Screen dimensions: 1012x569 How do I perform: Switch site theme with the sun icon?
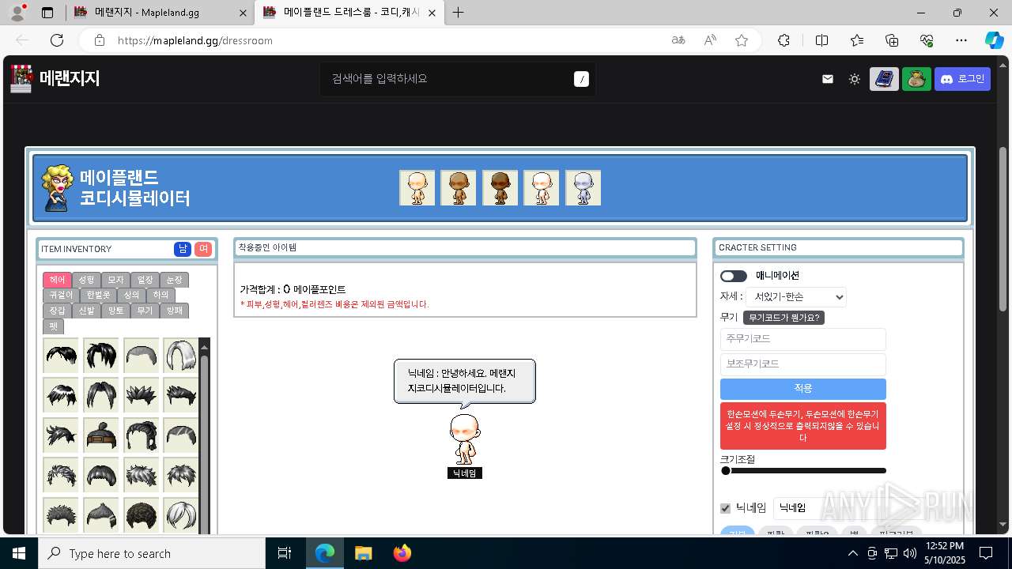tap(855, 79)
